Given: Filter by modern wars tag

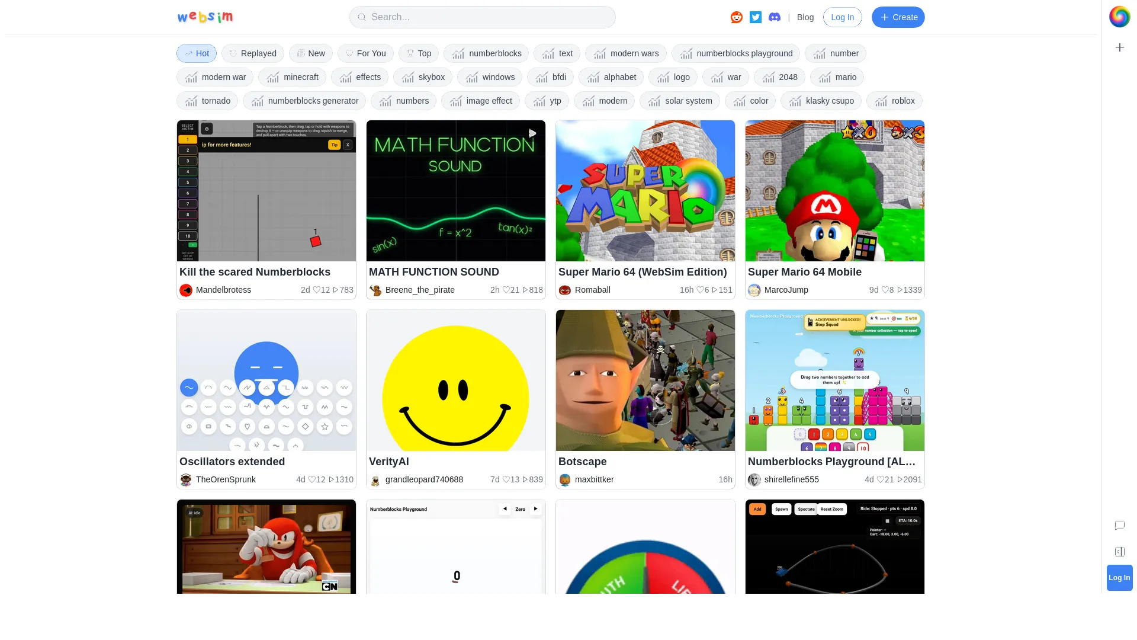Looking at the screenshot, I should pos(626,53).
